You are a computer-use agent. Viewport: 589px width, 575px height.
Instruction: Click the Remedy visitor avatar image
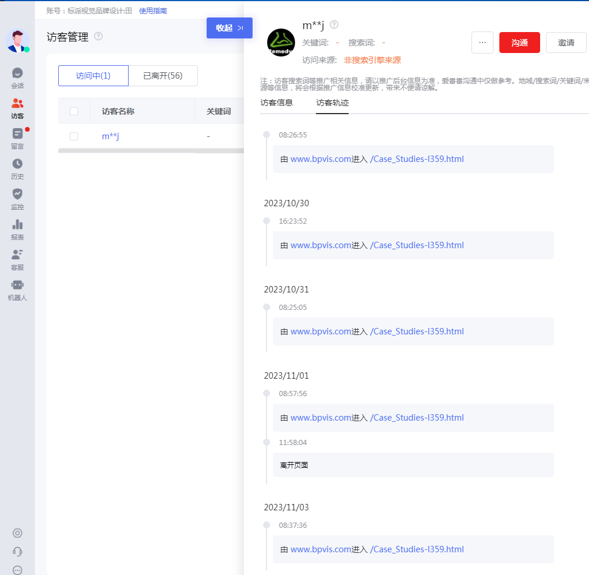coord(281,43)
